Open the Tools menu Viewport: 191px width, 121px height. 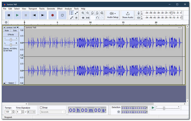tap(76, 9)
